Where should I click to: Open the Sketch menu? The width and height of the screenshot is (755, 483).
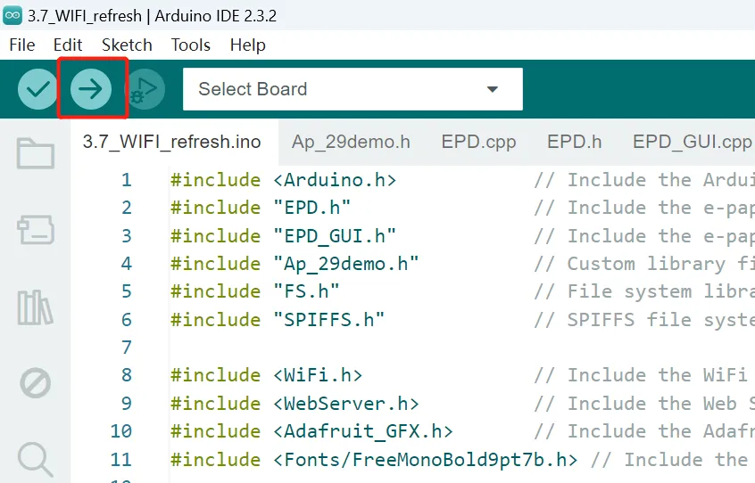[x=127, y=45]
